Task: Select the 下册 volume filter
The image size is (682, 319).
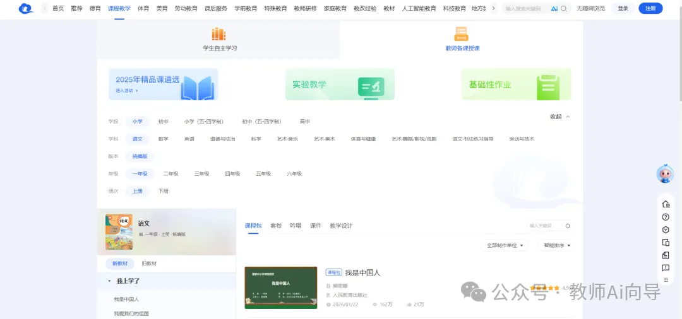Action: [163, 191]
